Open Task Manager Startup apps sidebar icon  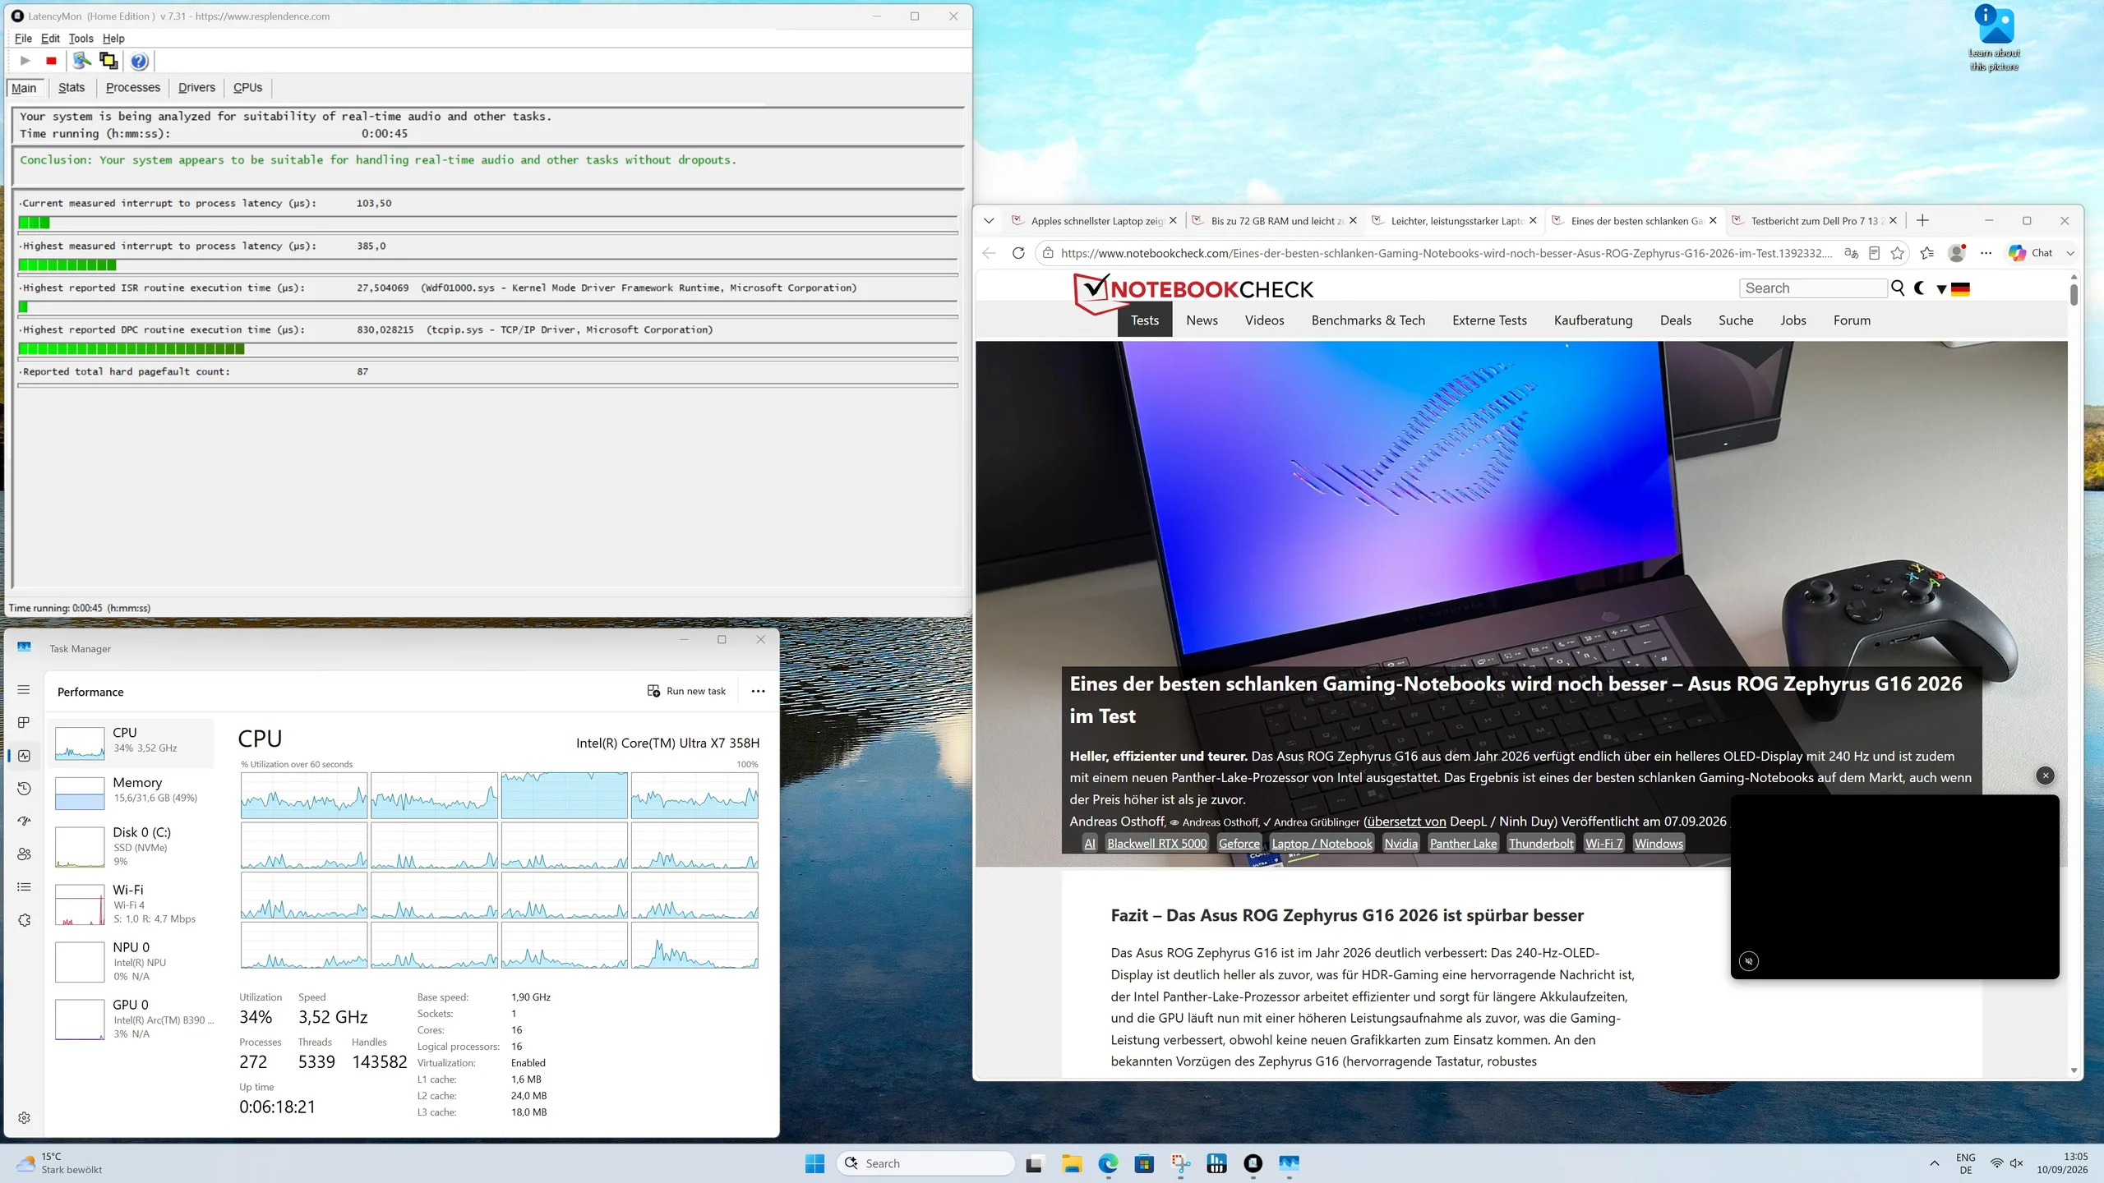click(24, 821)
